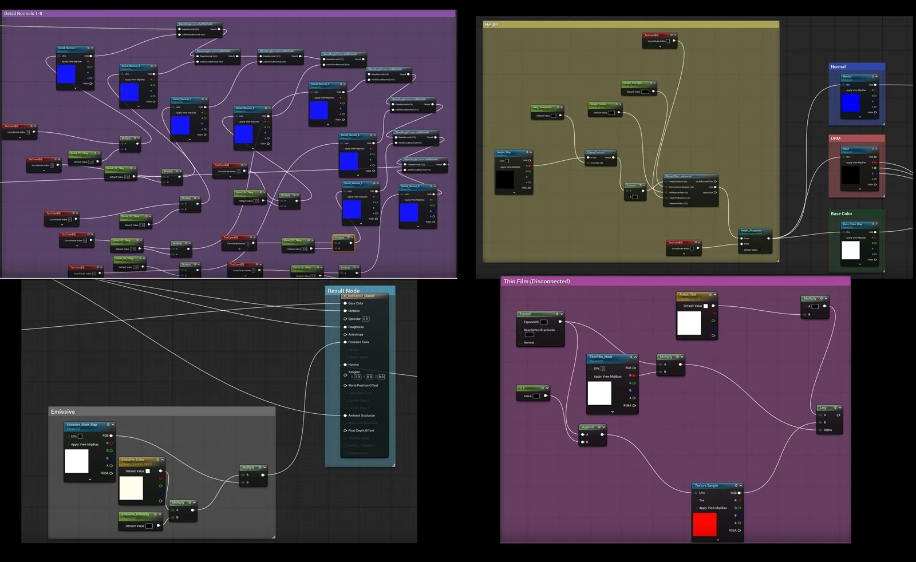Click the Height_Map black preview thumbnail
The image size is (916, 562).
click(505, 180)
